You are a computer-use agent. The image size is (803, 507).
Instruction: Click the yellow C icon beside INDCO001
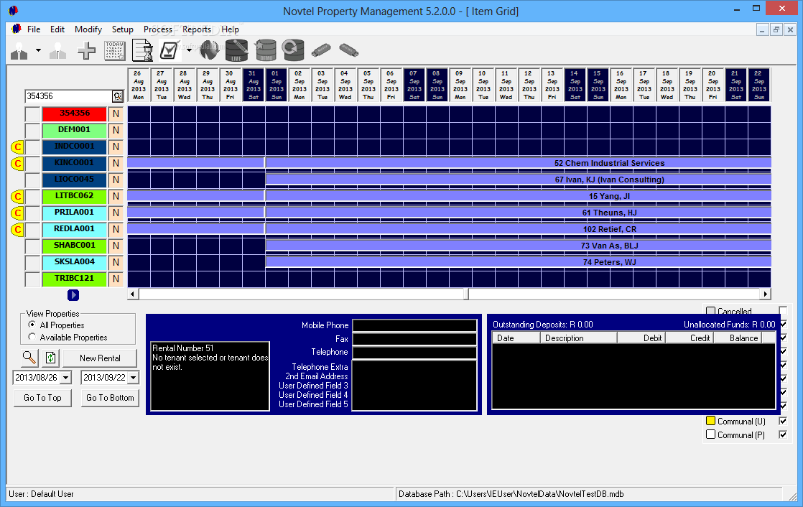(17, 147)
